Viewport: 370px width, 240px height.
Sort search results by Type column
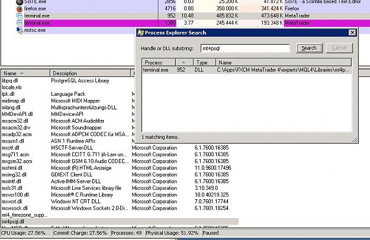coord(204,63)
